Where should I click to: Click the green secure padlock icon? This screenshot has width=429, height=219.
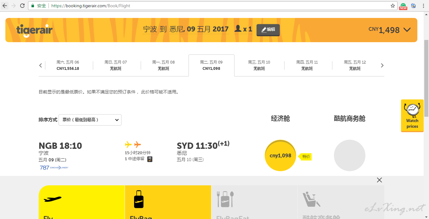coord(33,6)
